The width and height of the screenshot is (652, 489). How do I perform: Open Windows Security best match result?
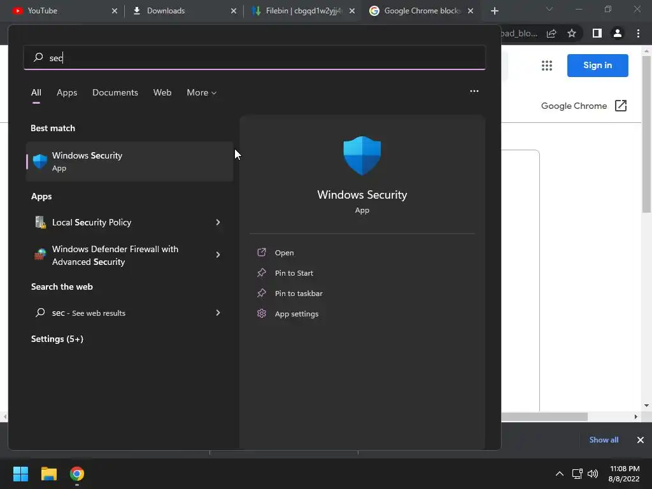129,161
